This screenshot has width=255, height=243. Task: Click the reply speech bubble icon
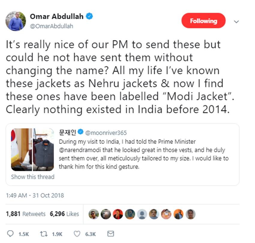[x=10, y=234]
